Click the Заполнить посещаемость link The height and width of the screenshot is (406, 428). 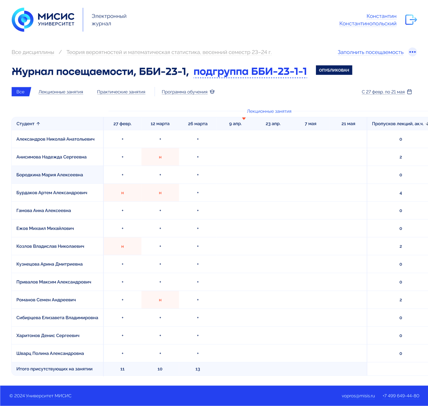point(371,52)
